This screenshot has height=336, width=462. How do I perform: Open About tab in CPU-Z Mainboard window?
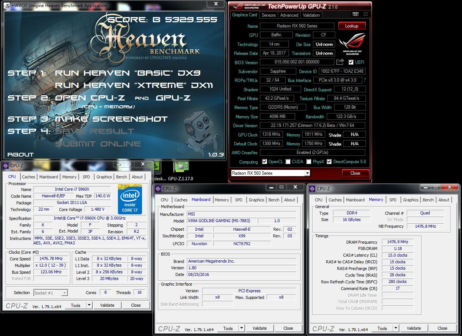click(x=290, y=200)
